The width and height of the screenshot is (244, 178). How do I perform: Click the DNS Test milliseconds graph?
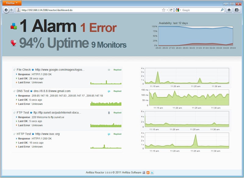tap(189, 97)
